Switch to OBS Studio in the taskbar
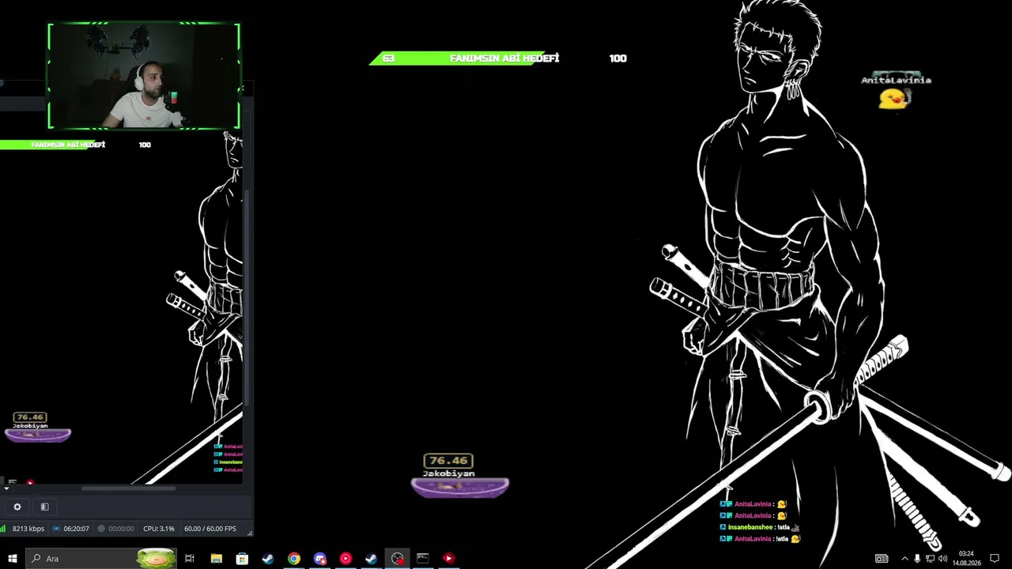Image resolution: width=1012 pixels, height=569 pixels. tap(397, 559)
